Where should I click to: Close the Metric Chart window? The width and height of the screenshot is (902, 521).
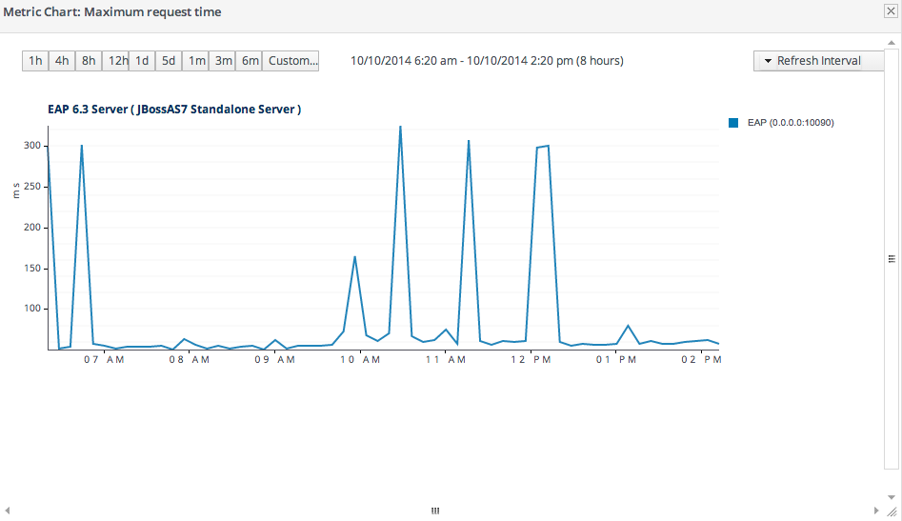point(890,11)
